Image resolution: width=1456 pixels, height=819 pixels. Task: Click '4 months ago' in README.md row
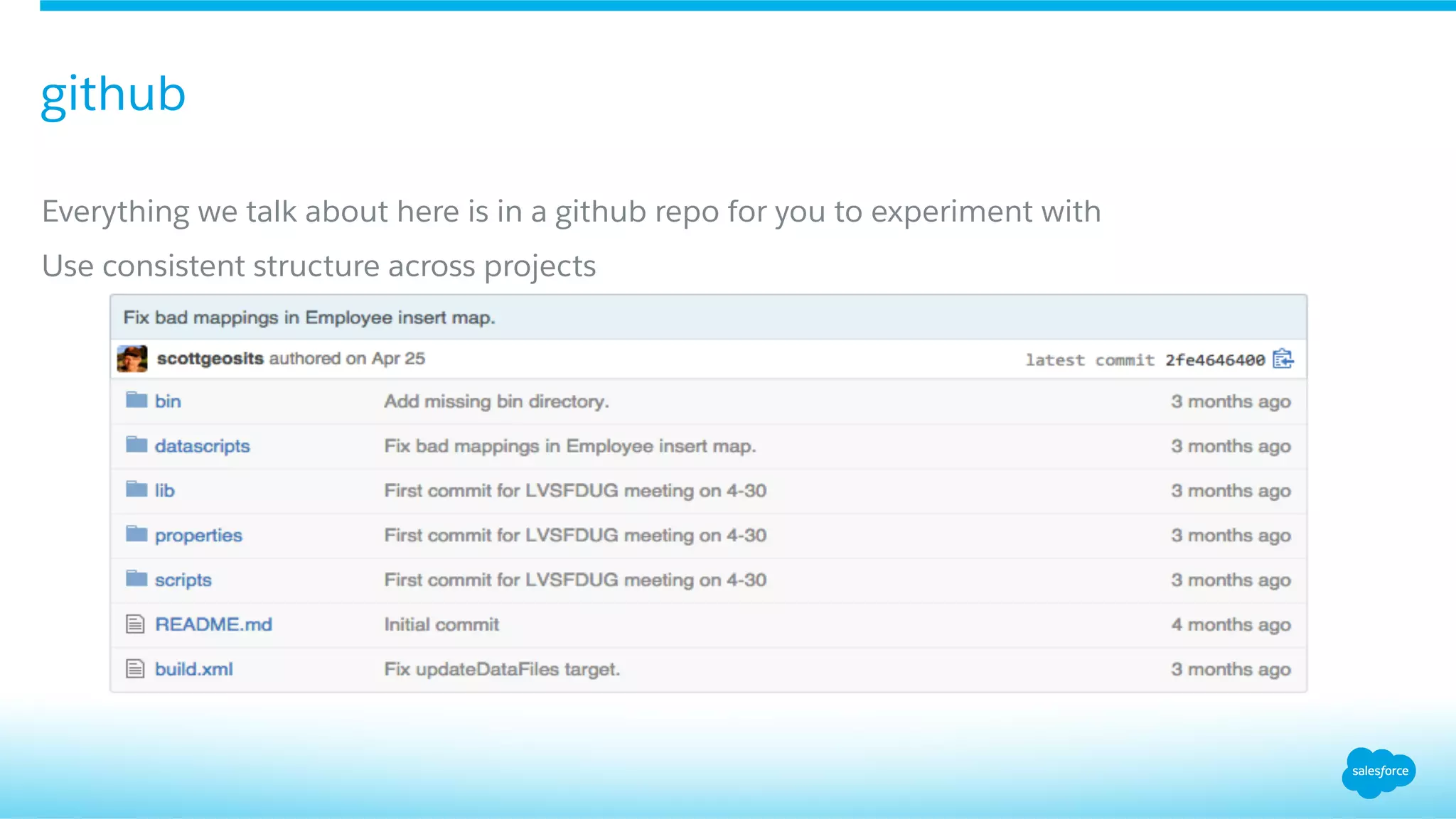[1231, 625]
